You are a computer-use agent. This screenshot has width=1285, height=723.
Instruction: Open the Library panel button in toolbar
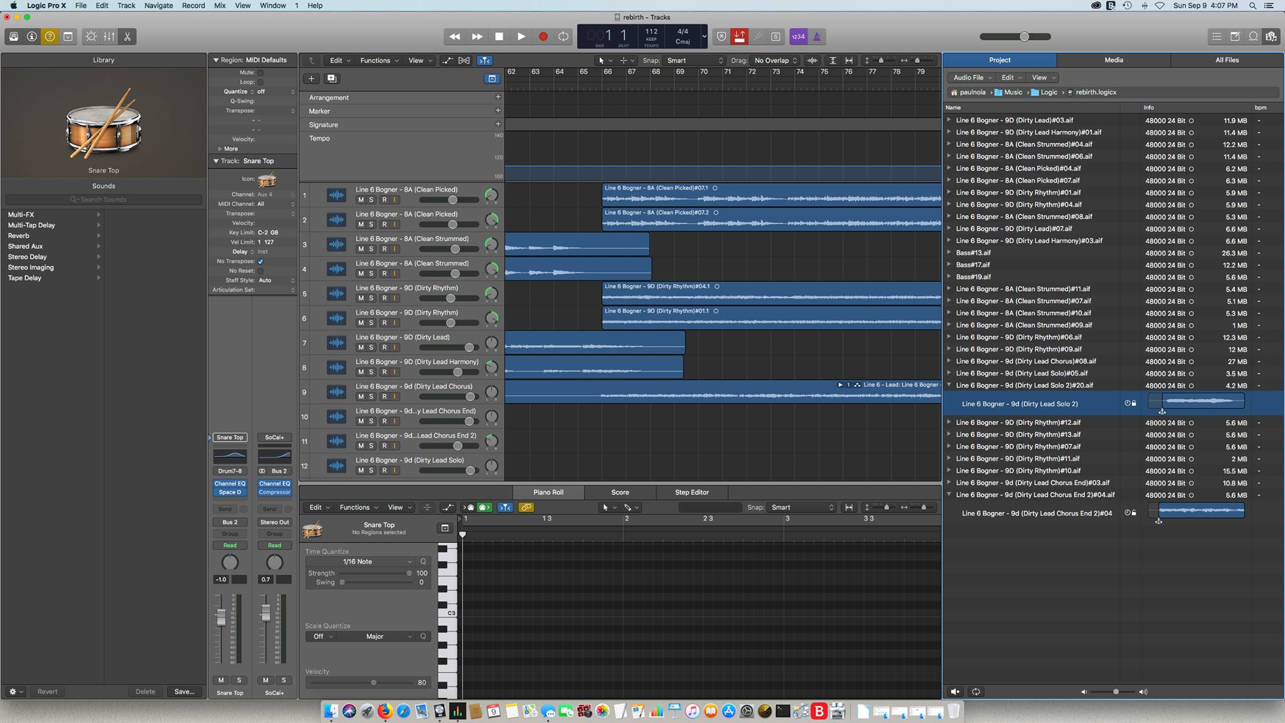click(13, 36)
